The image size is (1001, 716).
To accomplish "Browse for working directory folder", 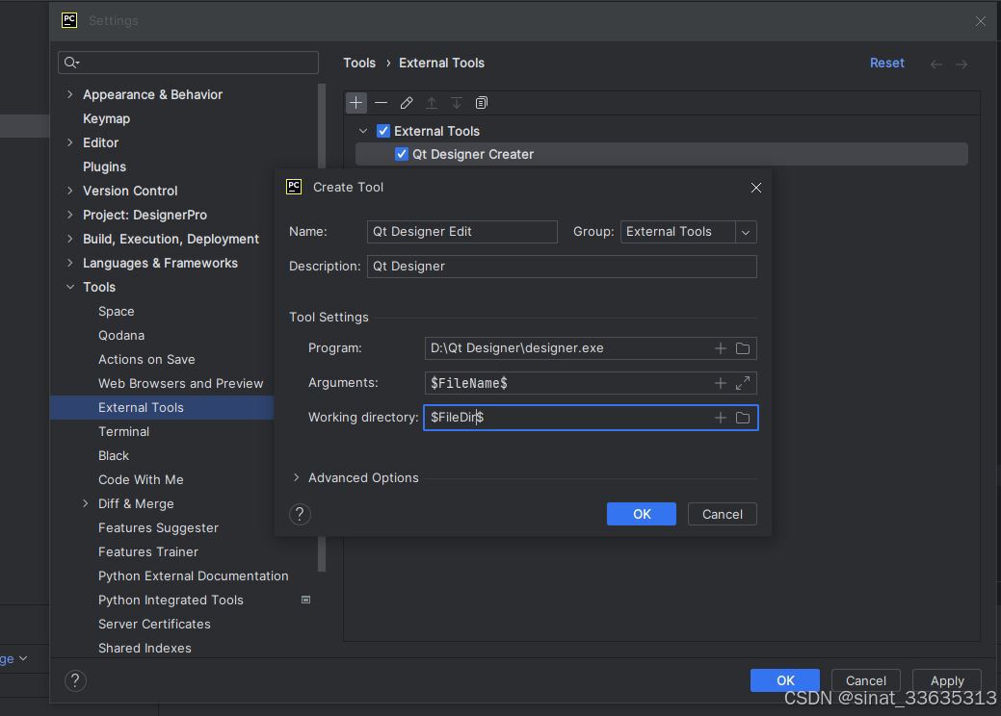I will pos(743,418).
